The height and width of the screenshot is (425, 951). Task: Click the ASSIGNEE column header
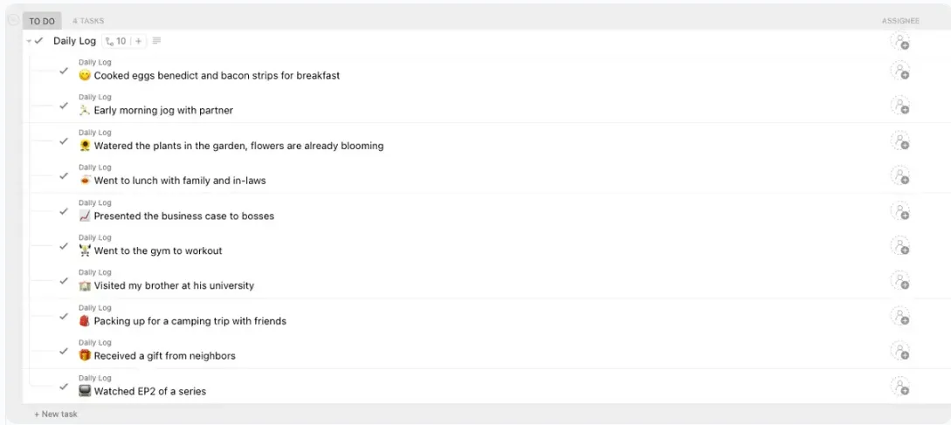click(x=900, y=21)
